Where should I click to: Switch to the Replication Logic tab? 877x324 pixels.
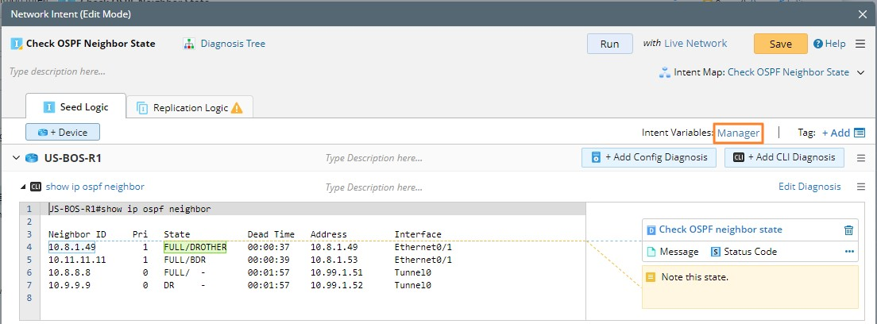(x=190, y=108)
